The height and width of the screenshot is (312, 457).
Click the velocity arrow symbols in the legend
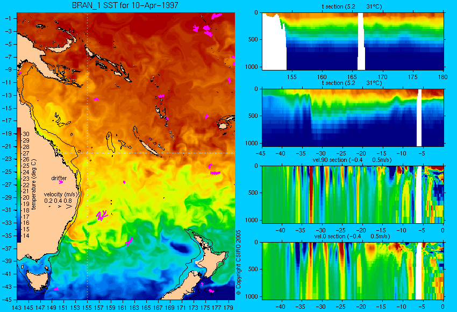point(61,207)
